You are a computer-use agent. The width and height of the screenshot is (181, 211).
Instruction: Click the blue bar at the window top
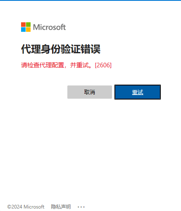(x=90, y=0)
